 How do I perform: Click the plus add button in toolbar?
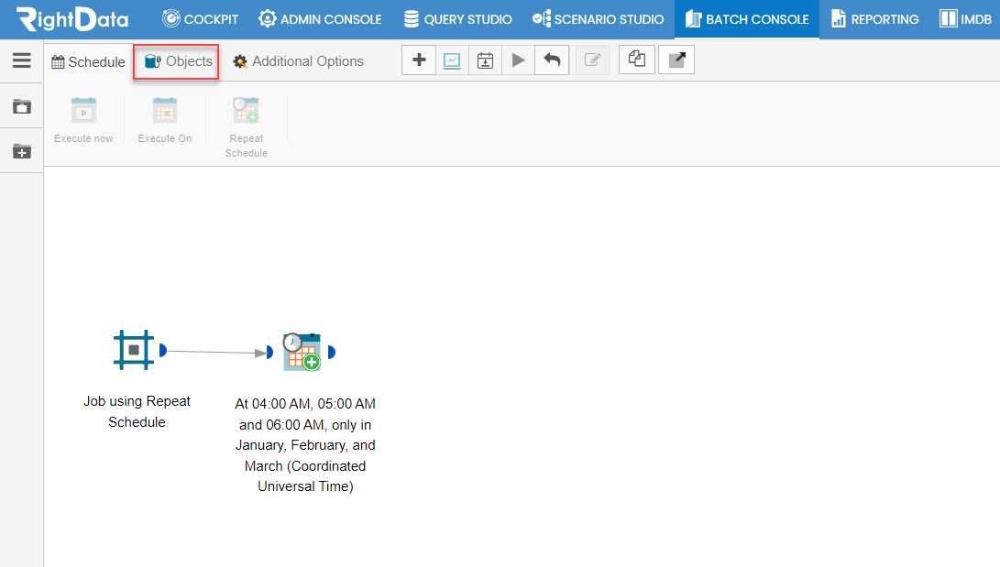419,60
